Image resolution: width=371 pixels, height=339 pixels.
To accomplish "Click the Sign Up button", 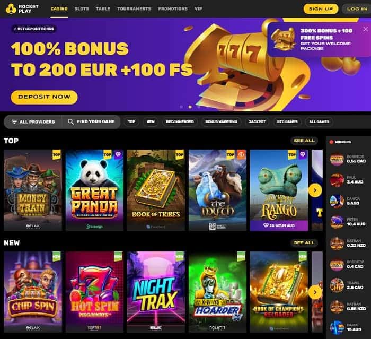I will [321, 9].
